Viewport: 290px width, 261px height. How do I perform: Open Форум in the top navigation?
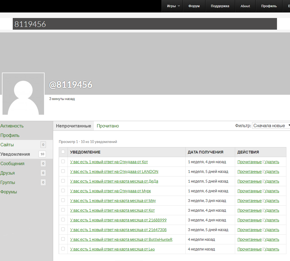pyautogui.click(x=194, y=6)
